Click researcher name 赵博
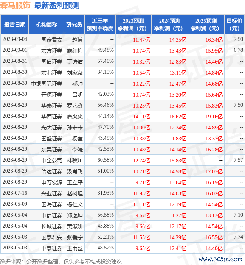 [x=78, y=40]
